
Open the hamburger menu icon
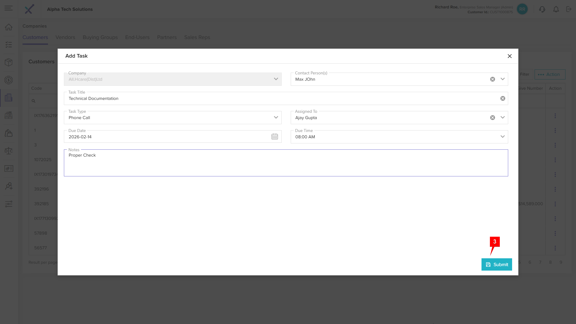pos(9,8)
